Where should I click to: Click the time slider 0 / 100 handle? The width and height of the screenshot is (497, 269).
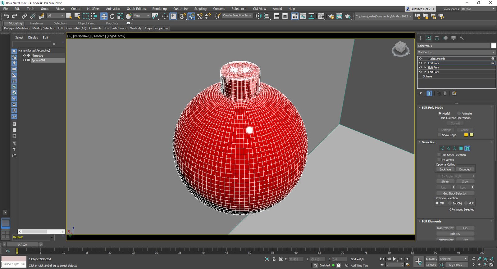(22, 244)
